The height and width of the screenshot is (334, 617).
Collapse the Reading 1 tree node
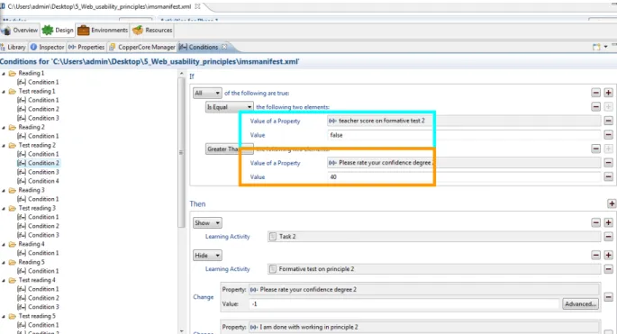coord(4,73)
